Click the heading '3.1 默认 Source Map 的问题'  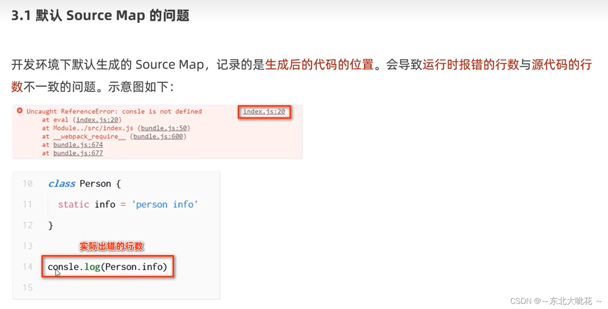pyautogui.click(x=100, y=16)
